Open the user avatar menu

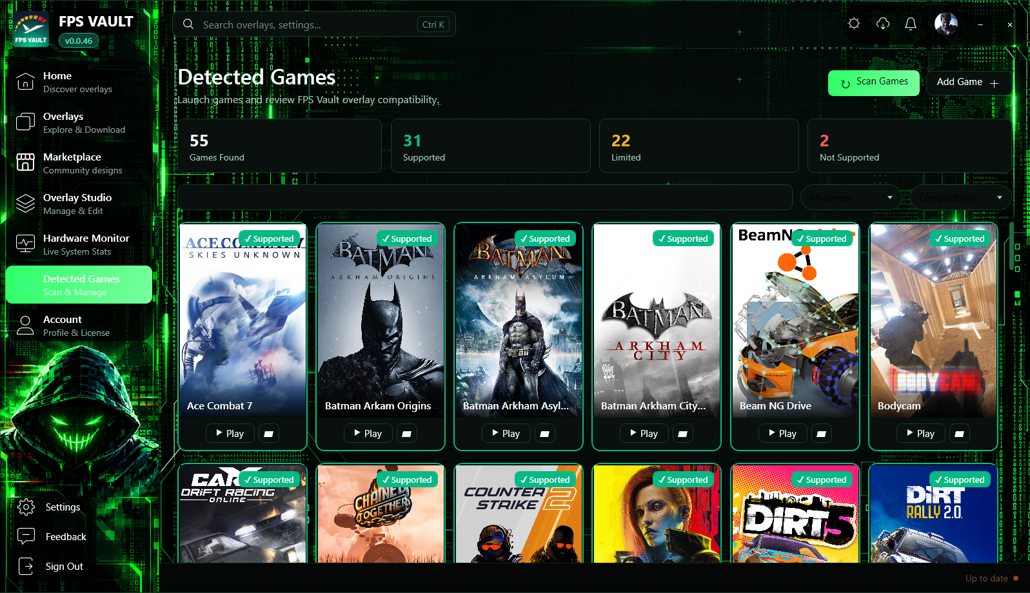[946, 24]
